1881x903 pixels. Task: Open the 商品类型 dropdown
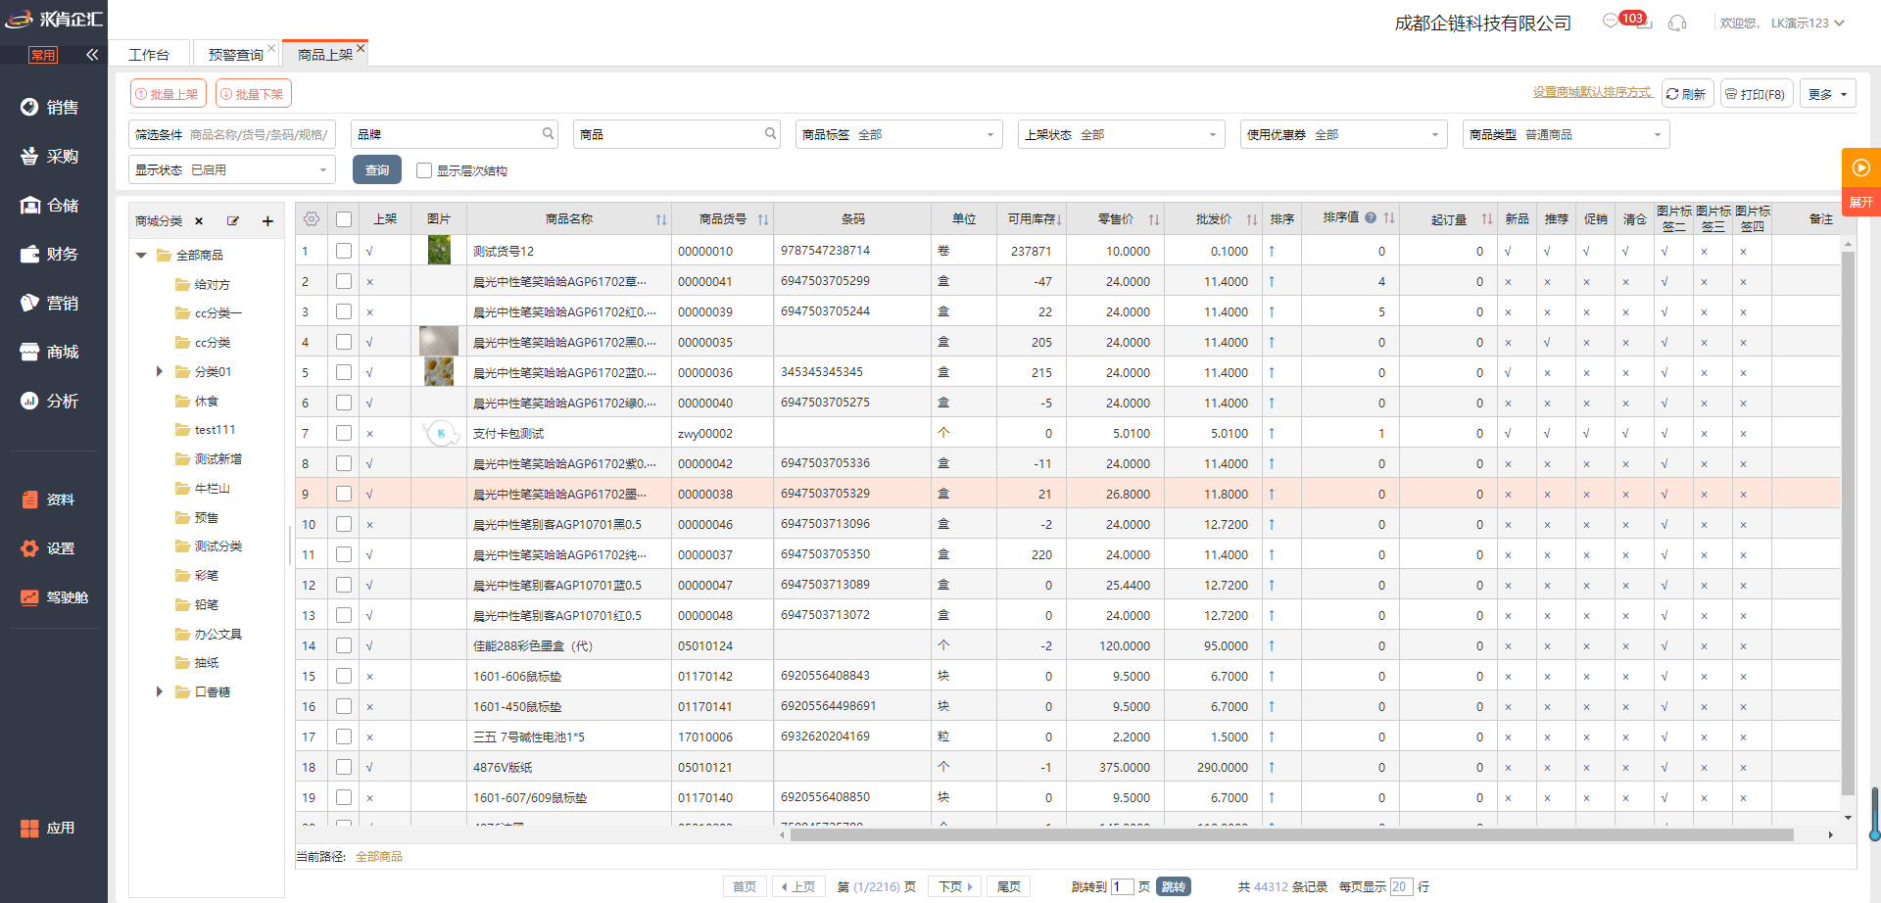point(1566,134)
